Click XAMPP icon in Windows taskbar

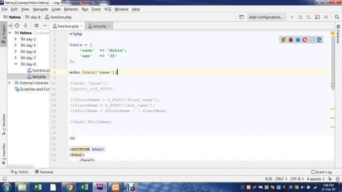click(x=115, y=187)
